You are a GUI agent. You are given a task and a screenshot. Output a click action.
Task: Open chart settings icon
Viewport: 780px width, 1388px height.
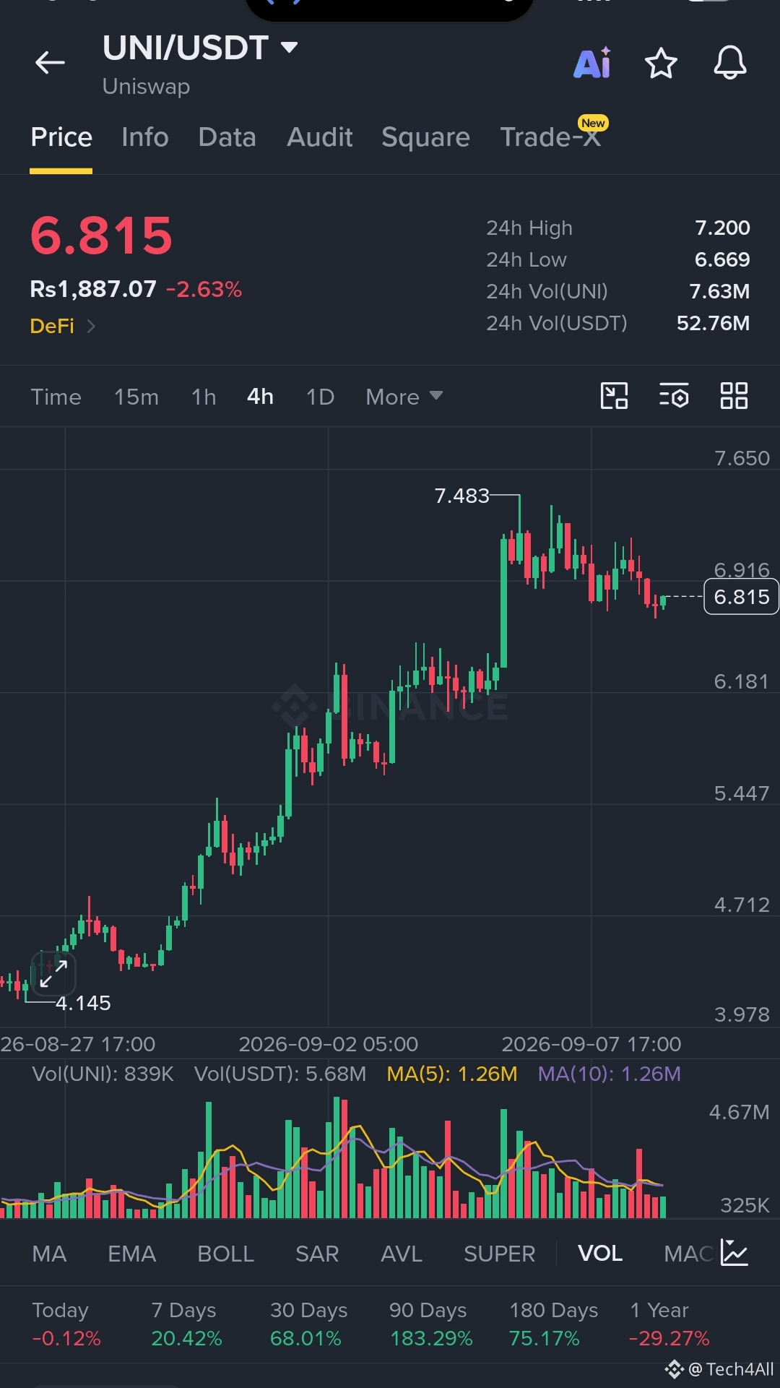point(674,396)
